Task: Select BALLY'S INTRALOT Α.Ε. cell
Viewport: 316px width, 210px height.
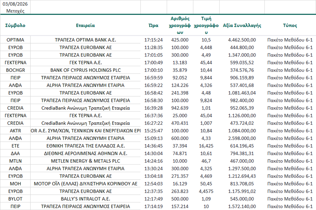Action: click(86, 199)
